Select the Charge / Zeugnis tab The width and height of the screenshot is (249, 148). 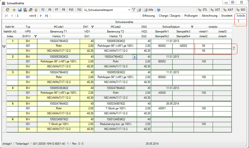click(x=170, y=16)
